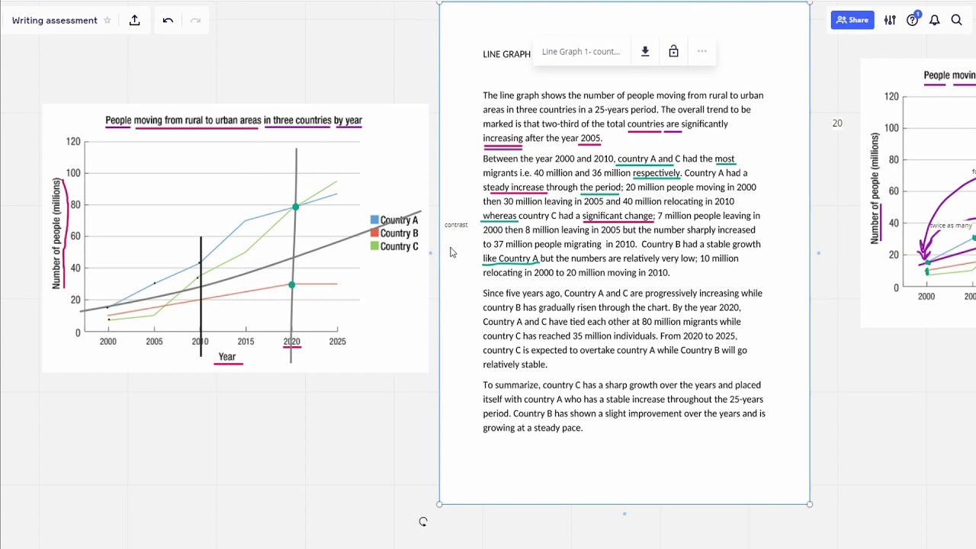
Task: Click the underlined word 'respectively'
Action: point(656,173)
